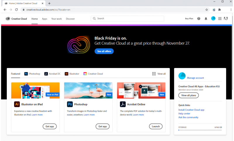This screenshot has width=234, height=141.
Task: Click the Illustrator on iPad card thumbnail
Action: click(x=35, y=90)
